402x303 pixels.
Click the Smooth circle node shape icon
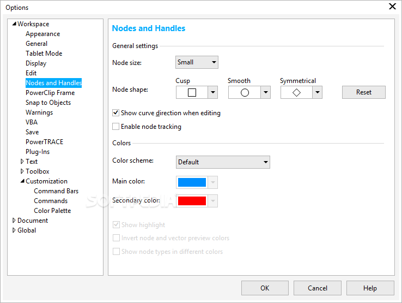[x=245, y=92]
